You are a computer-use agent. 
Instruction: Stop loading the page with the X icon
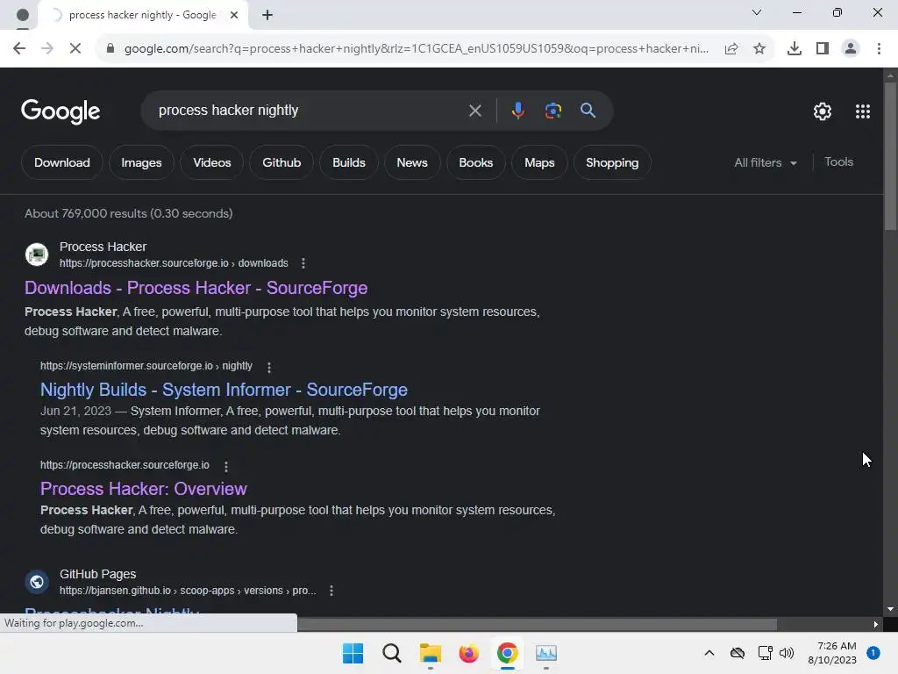pyautogui.click(x=75, y=48)
